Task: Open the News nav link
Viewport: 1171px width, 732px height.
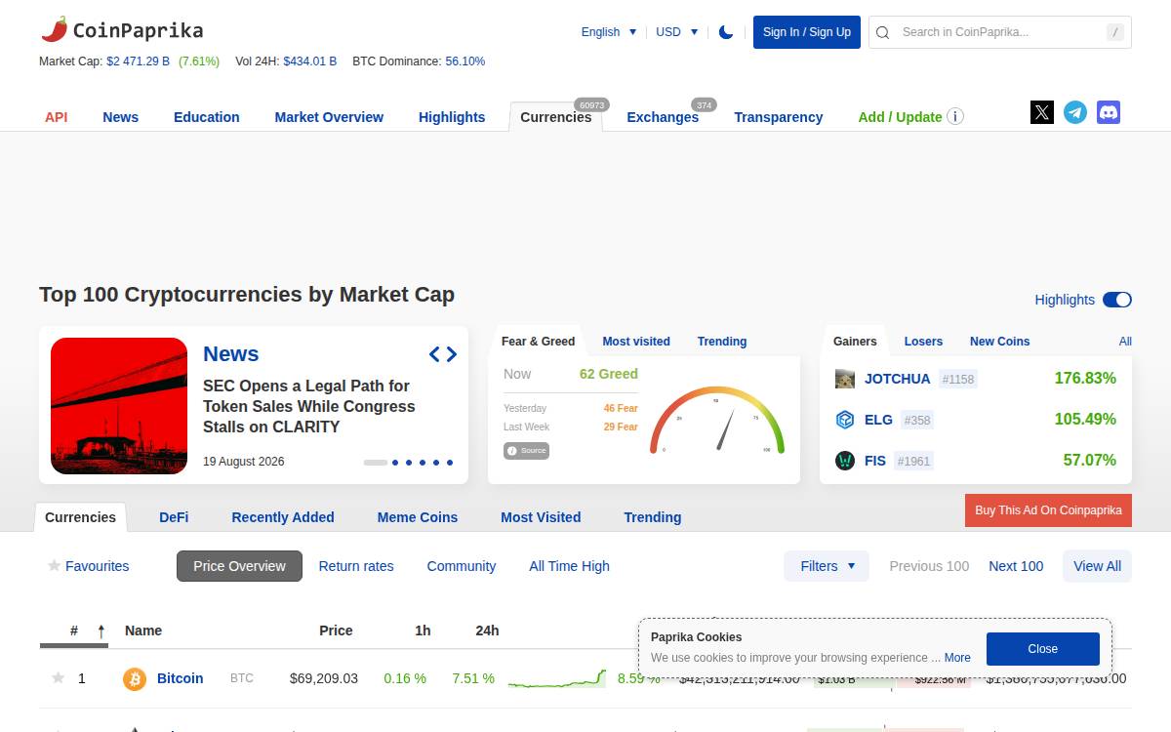Action: tap(121, 117)
